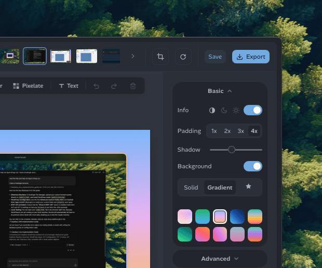Select the crop tool icon
Screen dimensions: 322x268
coord(160,57)
